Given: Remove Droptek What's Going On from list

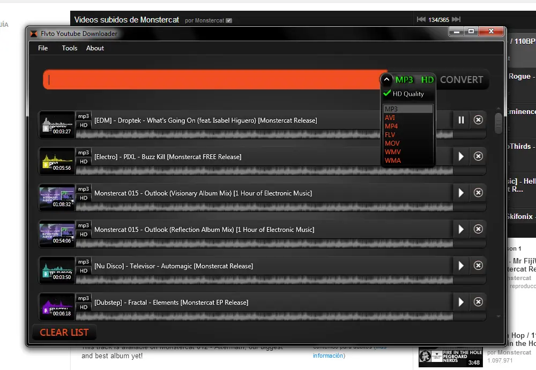Looking at the screenshot, I should [478, 120].
